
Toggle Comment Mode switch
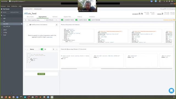click(62, 20)
